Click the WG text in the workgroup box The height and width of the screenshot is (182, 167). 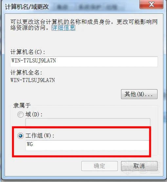pyautogui.click(x=30, y=144)
